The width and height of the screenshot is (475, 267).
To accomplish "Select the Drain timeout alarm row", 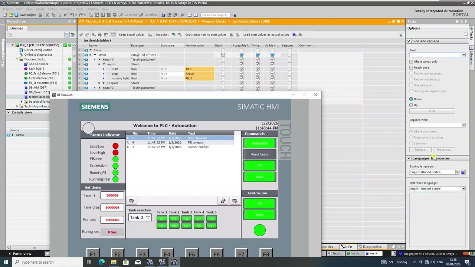I will coord(180,138).
